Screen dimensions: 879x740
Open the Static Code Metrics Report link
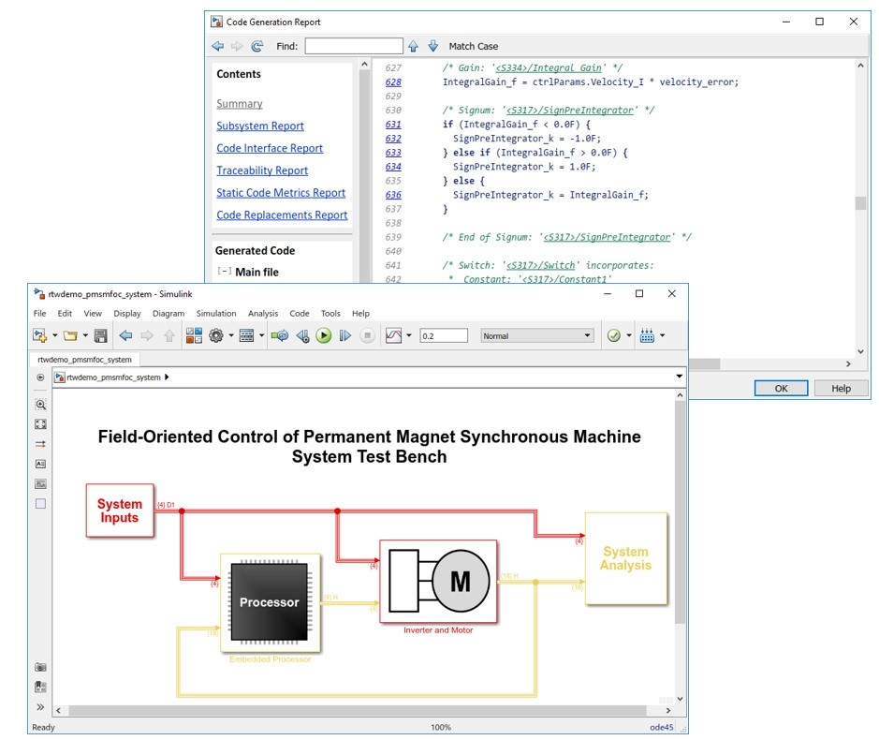[281, 192]
